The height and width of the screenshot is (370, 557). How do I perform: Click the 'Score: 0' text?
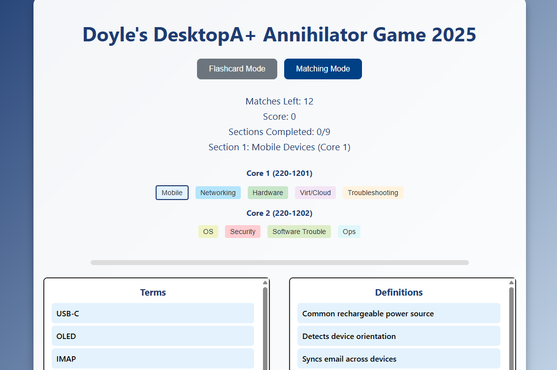(280, 117)
